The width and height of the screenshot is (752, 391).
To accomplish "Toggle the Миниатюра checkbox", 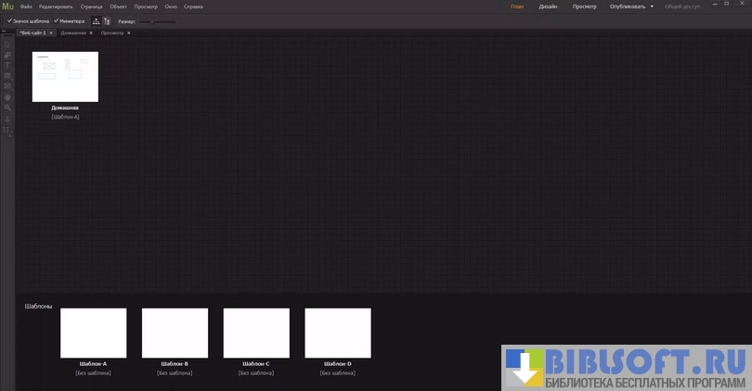I will (x=56, y=20).
